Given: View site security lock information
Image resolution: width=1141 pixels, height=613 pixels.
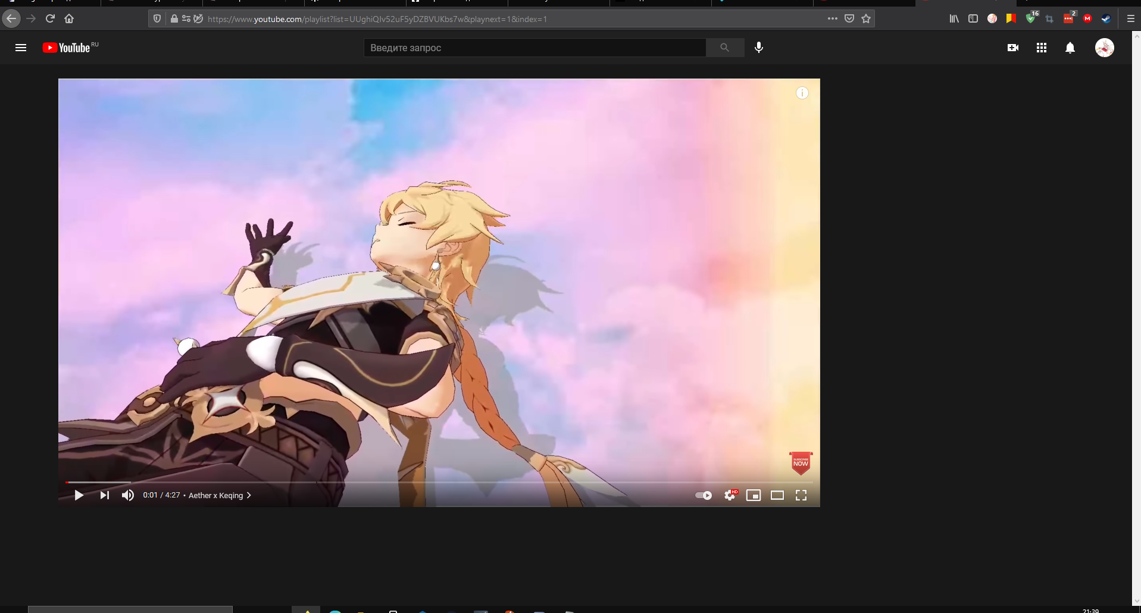Looking at the screenshot, I should [x=174, y=18].
